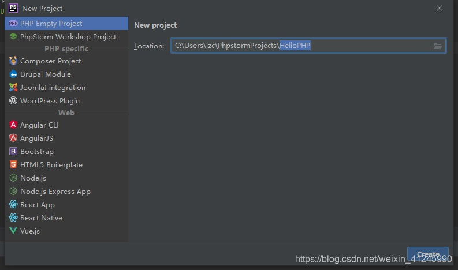Click the Joomla! integration icon
This screenshot has width=458, height=270.
tap(13, 88)
